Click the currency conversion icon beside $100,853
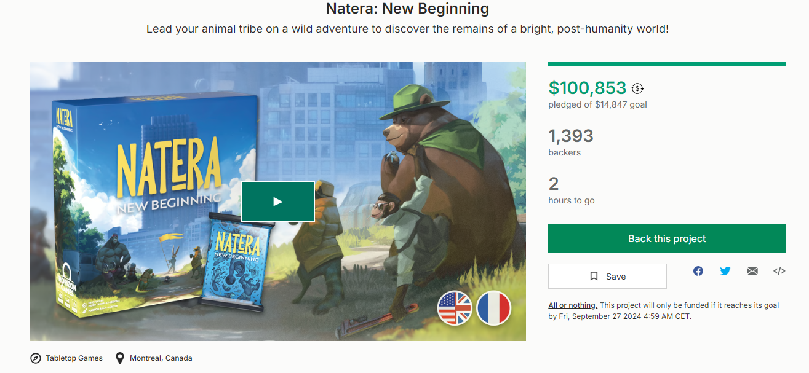The width and height of the screenshot is (809, 373). click(637, 88)
